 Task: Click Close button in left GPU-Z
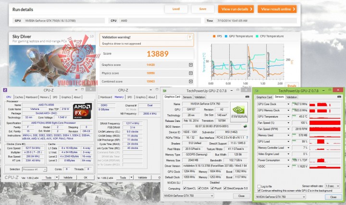click(x=241, y=196)
